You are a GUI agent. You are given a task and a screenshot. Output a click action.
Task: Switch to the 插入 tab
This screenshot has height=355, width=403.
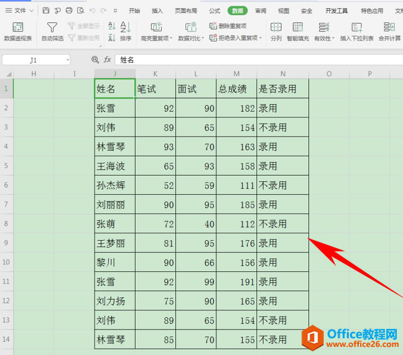(157, 11)
